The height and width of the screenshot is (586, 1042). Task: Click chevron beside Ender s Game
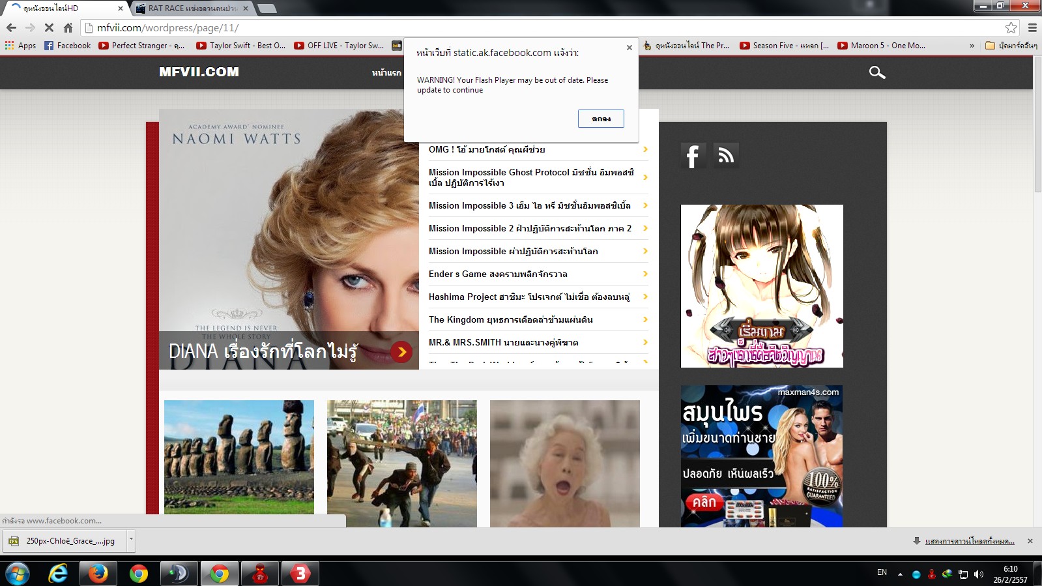pyautogui.click(x=645, y=274)
